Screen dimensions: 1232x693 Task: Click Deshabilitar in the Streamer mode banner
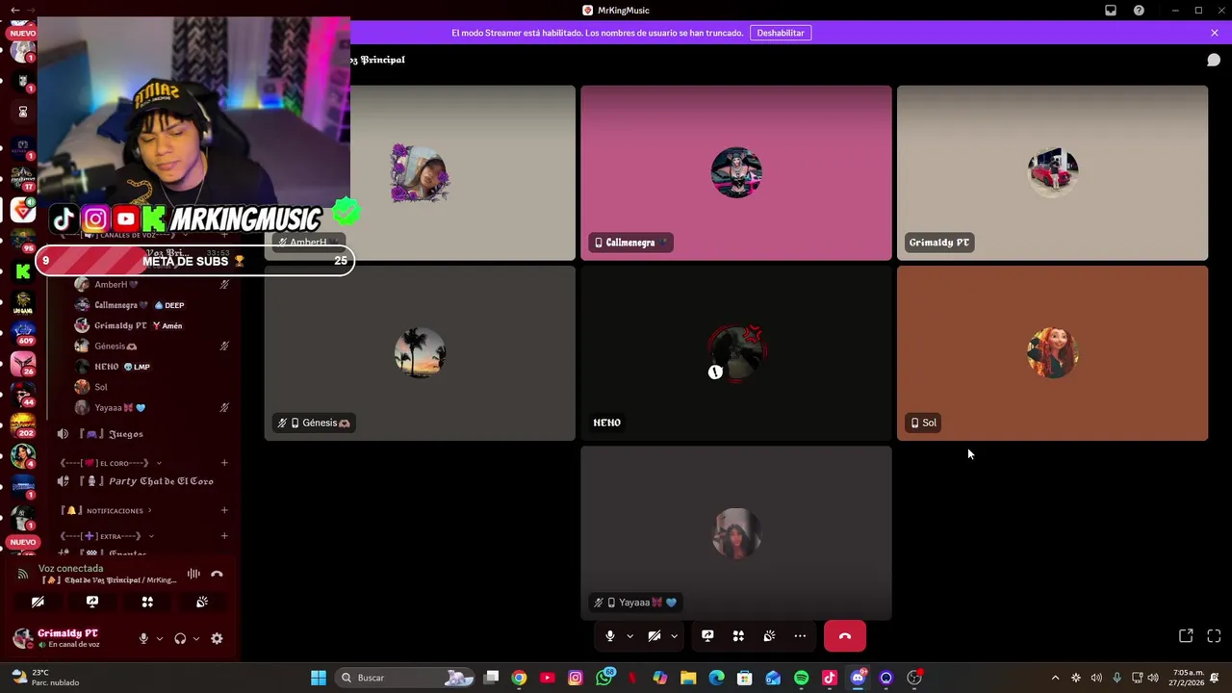point(781,33)
